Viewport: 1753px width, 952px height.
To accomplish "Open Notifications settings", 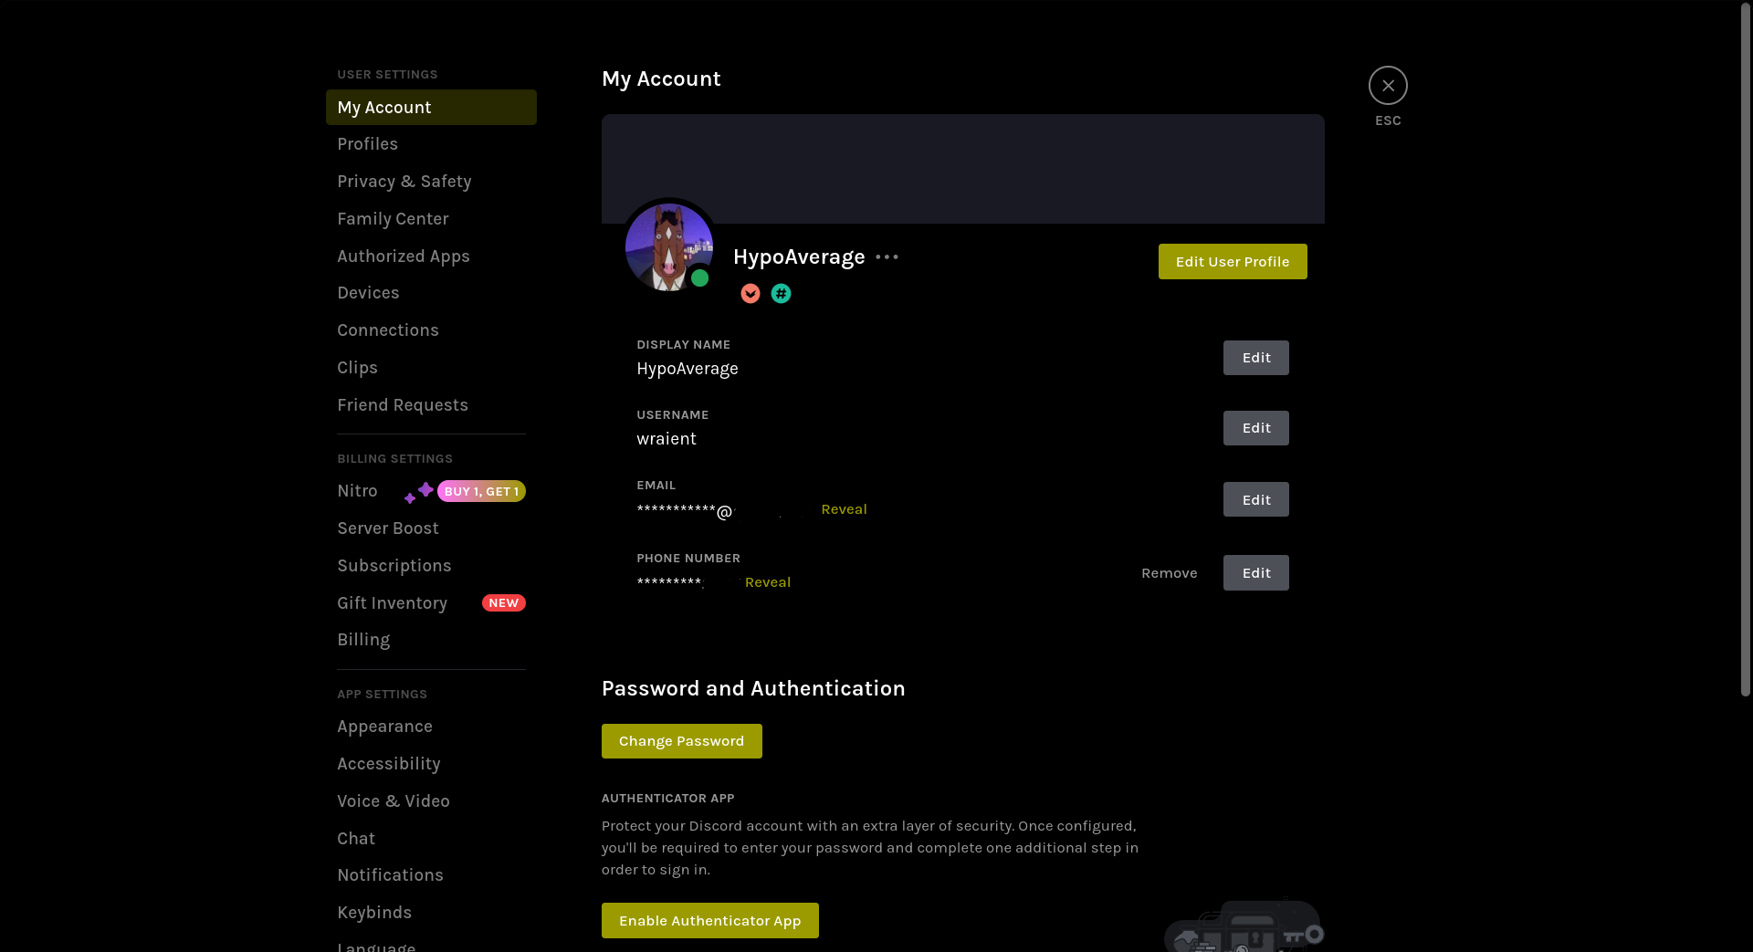I will pos(431,875).
